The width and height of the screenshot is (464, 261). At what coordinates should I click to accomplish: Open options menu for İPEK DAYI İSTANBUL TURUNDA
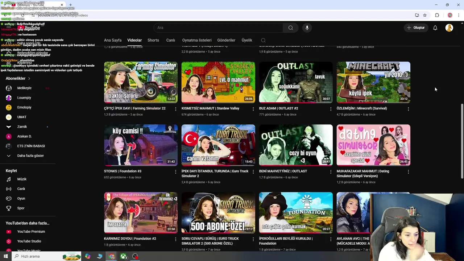253,171
